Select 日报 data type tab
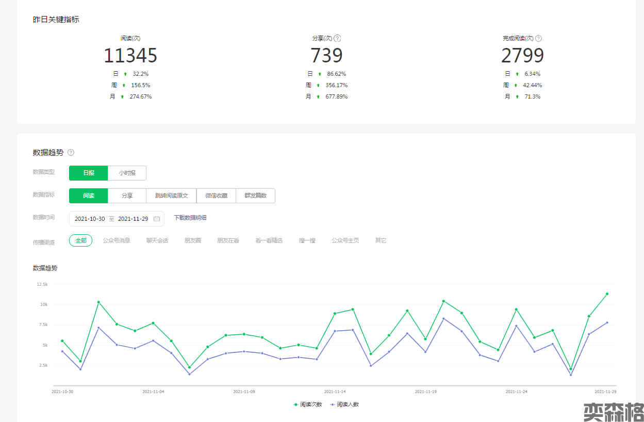The width and height of the screenshot is (644, 422). [89, 173]
